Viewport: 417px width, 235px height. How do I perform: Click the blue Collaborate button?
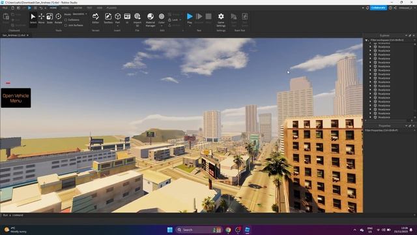pyautogui.click(x=379, y=8)
